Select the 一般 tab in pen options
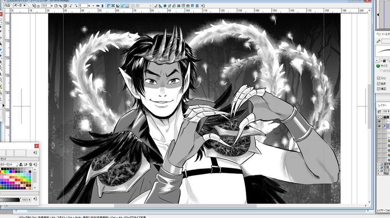Viewport: 390px width, 218px height. tap(383, 61)
